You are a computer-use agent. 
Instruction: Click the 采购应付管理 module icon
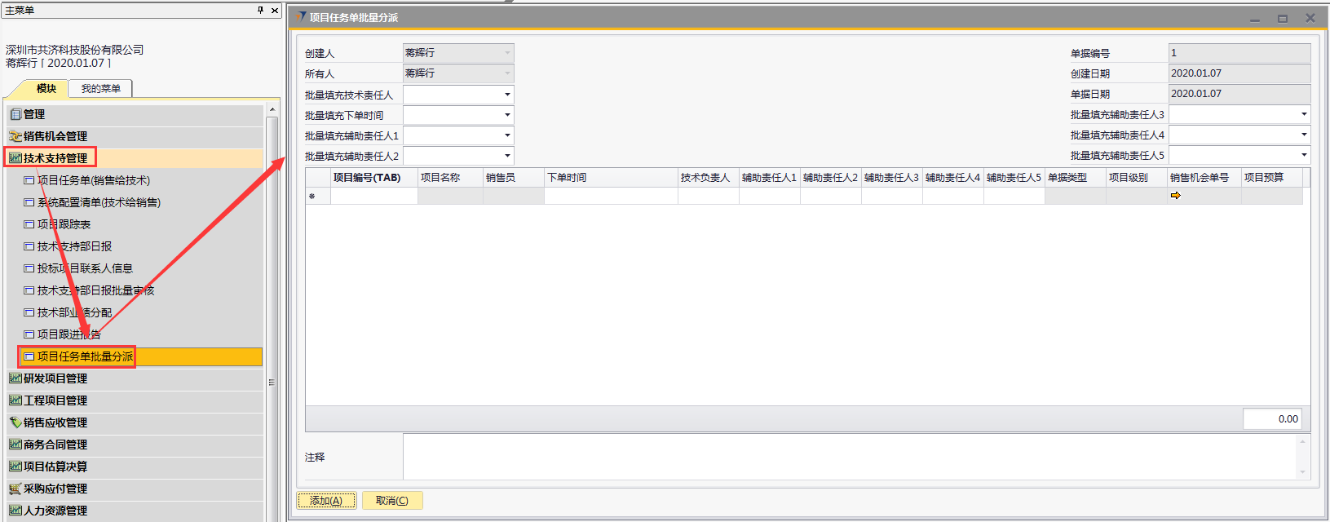[x=15, y=489]
